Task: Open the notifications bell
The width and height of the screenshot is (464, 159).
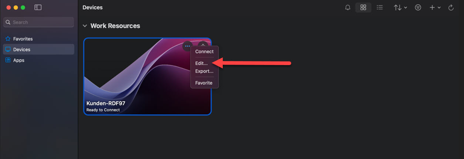Action: 347,7
